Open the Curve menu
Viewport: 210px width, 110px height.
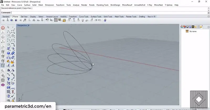[20, 5]
